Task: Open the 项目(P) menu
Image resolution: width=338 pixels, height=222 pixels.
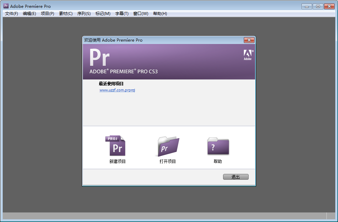Action: coord(47,14)
